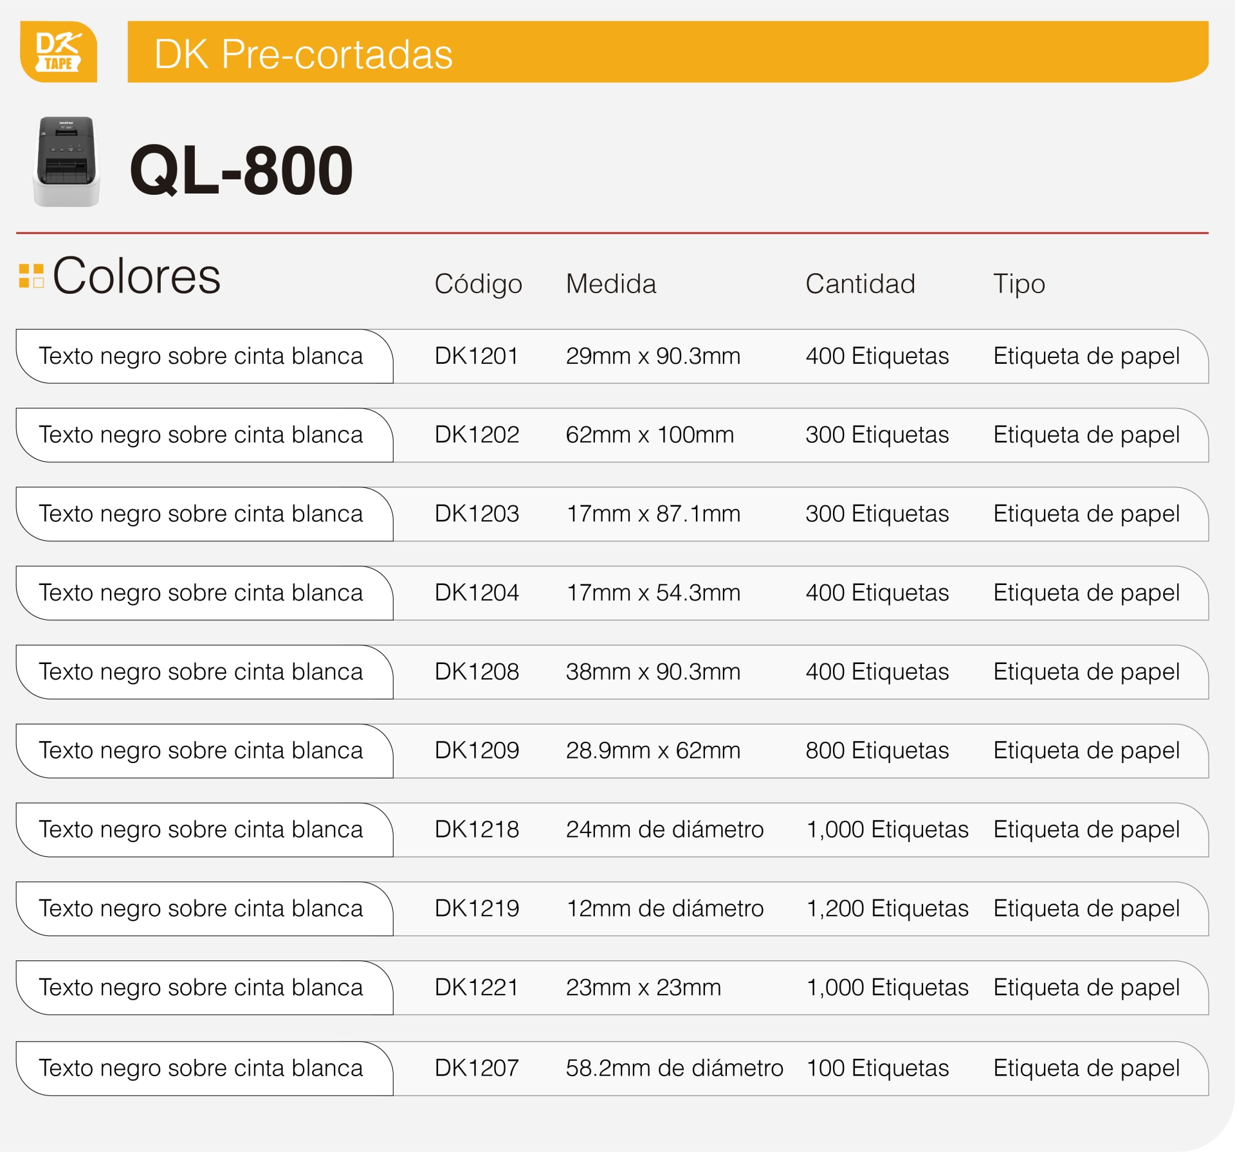Viewport: 1235px width, 1152px height.
Task: Click color label in DK1202 row
Action: coord(205,436)
